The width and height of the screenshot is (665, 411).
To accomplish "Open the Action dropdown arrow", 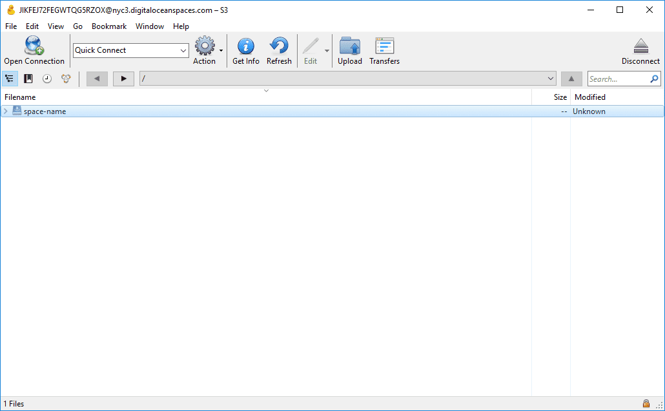I will pyautogui.click(x=221, y=50).
